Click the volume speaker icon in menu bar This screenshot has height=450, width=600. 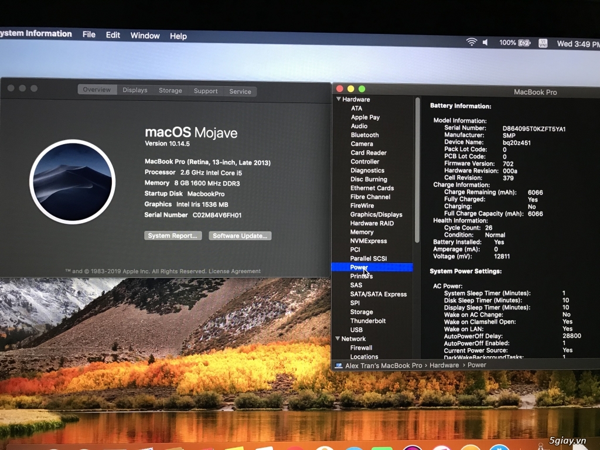tap(485, 42)
